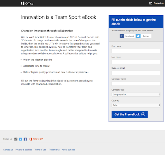Click the First name input field
This screenshot has width=165, height=155.
136,51
